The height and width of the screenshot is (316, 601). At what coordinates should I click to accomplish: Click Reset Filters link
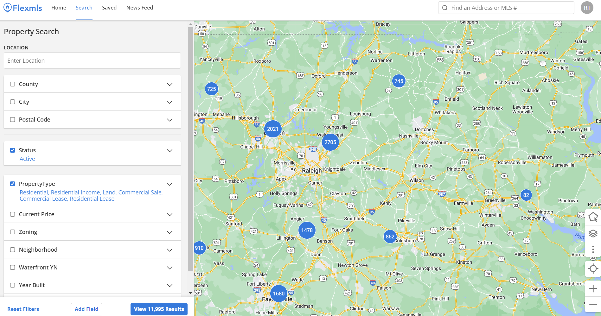[23, 309]
